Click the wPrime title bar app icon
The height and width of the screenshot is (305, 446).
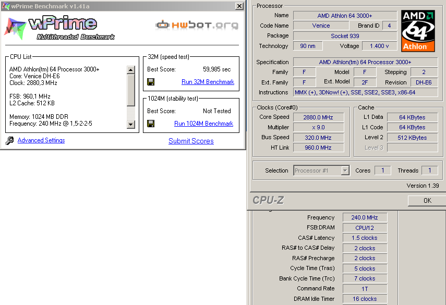(x=5, y=6)
